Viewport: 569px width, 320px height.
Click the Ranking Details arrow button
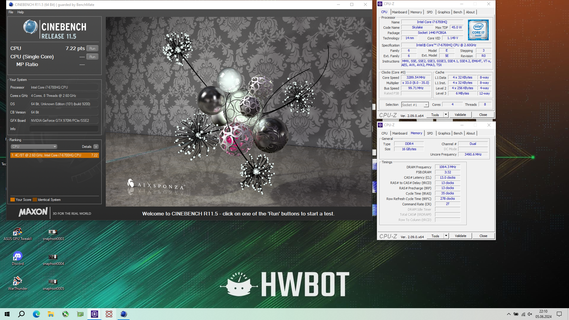pos(96,147)
